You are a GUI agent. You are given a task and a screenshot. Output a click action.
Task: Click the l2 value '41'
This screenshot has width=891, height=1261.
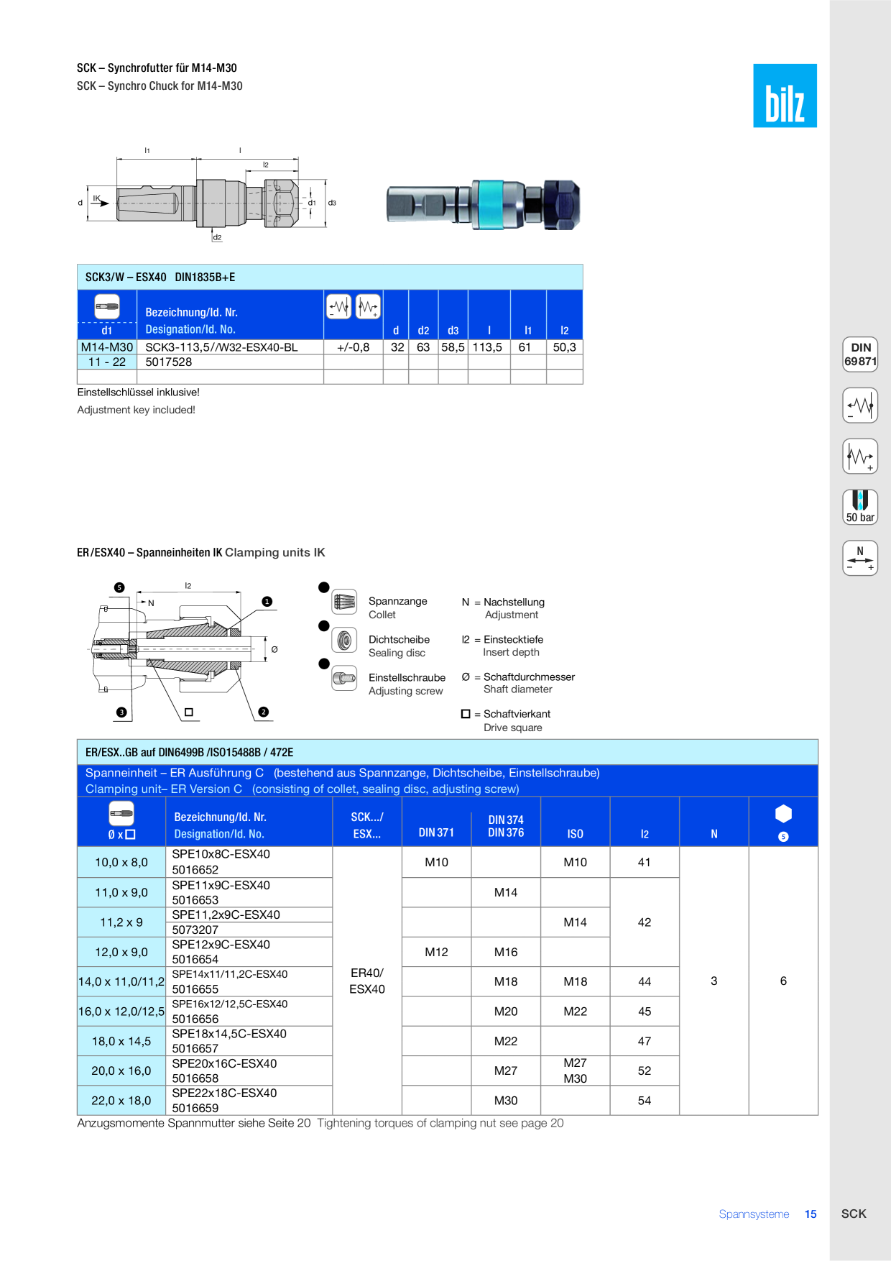[645, 862]
